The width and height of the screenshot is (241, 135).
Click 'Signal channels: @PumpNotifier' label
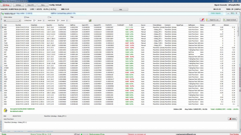[x=227, y=5]
